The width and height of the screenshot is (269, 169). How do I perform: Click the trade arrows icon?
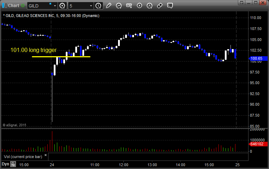[160, 6]
